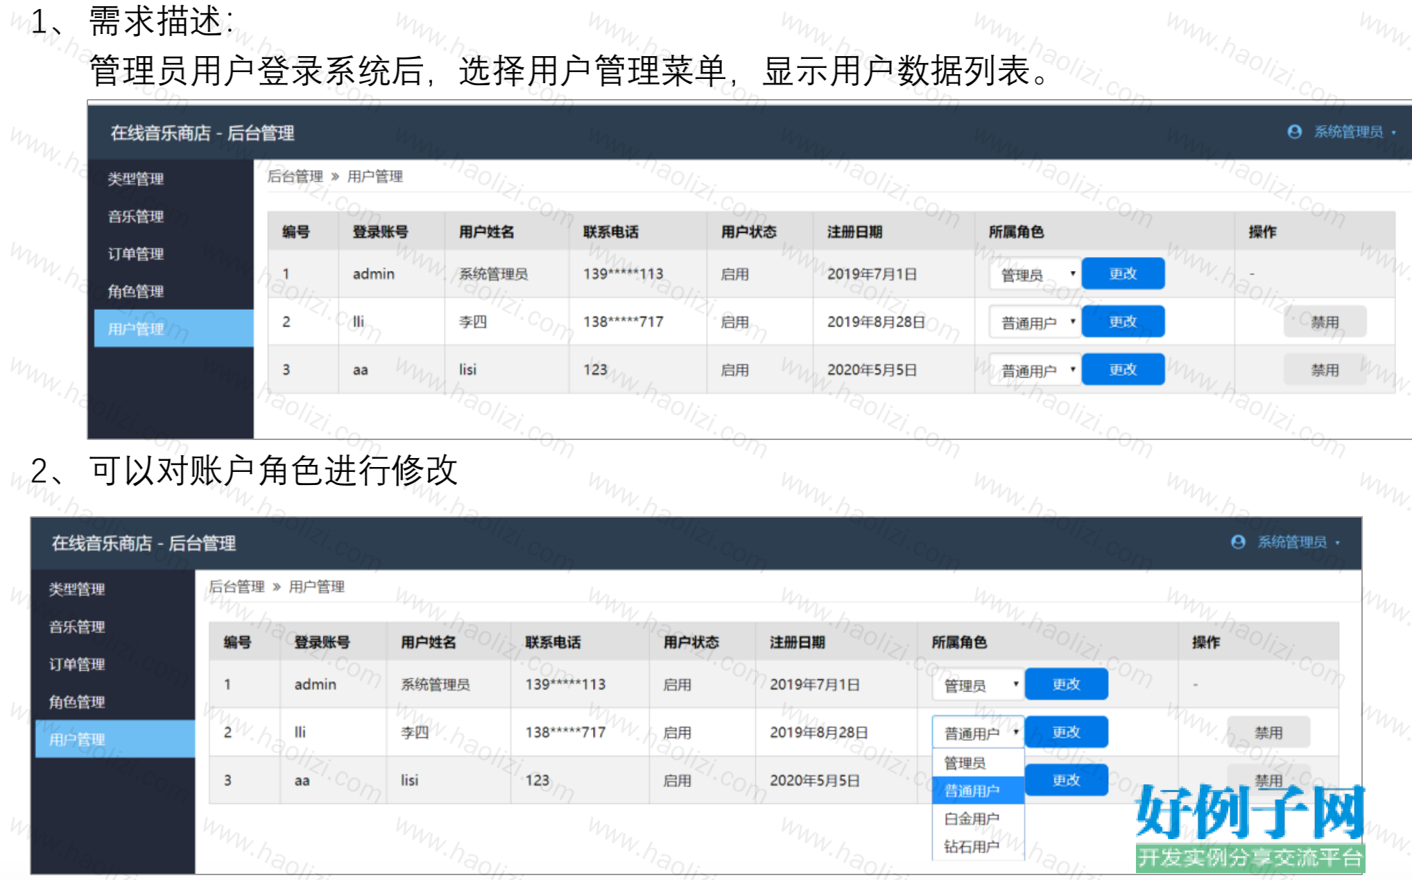
Task: Open 订单管理 in the lower screenshot sidebar
Action: (77, 664)
